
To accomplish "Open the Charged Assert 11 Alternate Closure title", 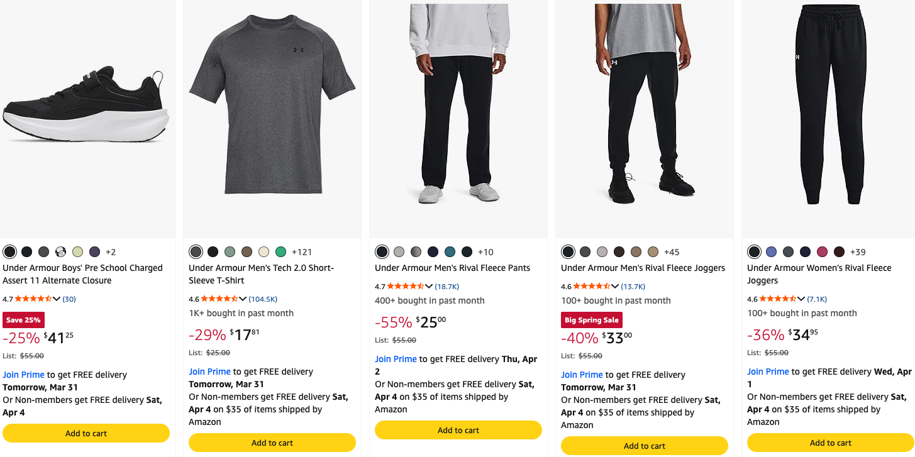I will 82,274.
